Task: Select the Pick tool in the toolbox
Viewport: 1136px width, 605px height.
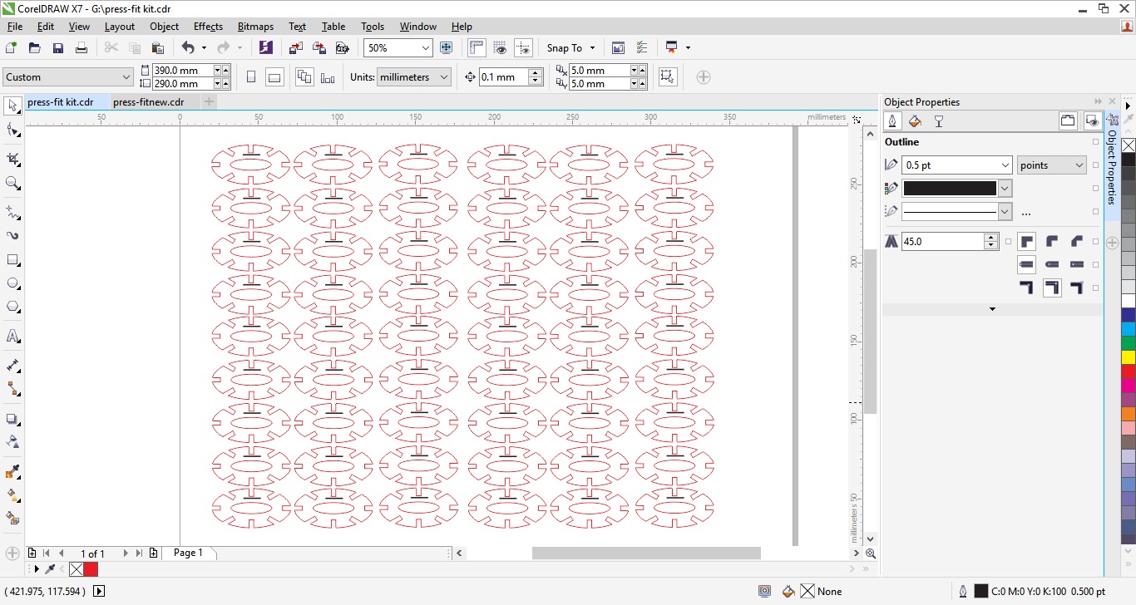Action: pyautogui.click(x=12, y=106)
